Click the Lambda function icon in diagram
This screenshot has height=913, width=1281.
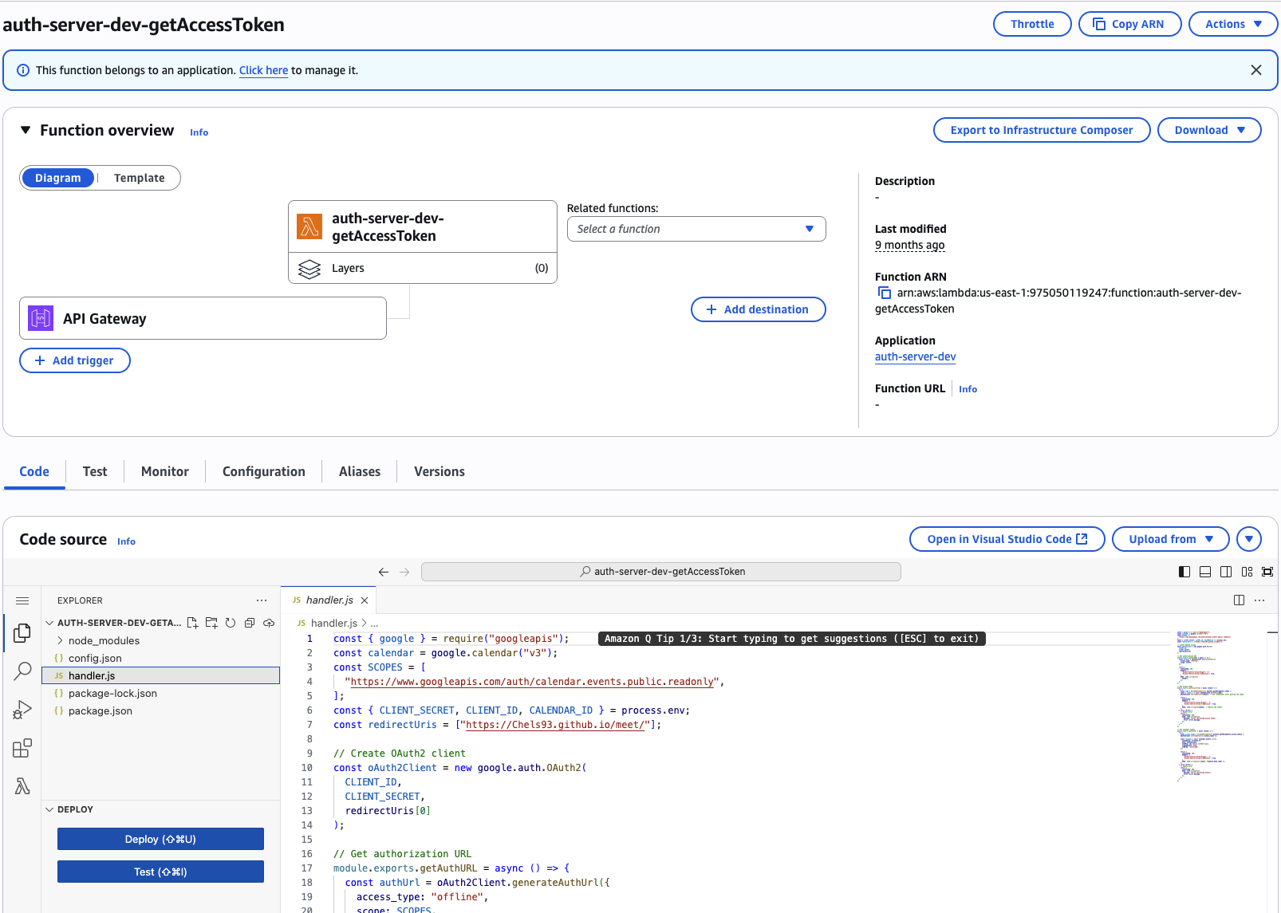tap(309, 226)
